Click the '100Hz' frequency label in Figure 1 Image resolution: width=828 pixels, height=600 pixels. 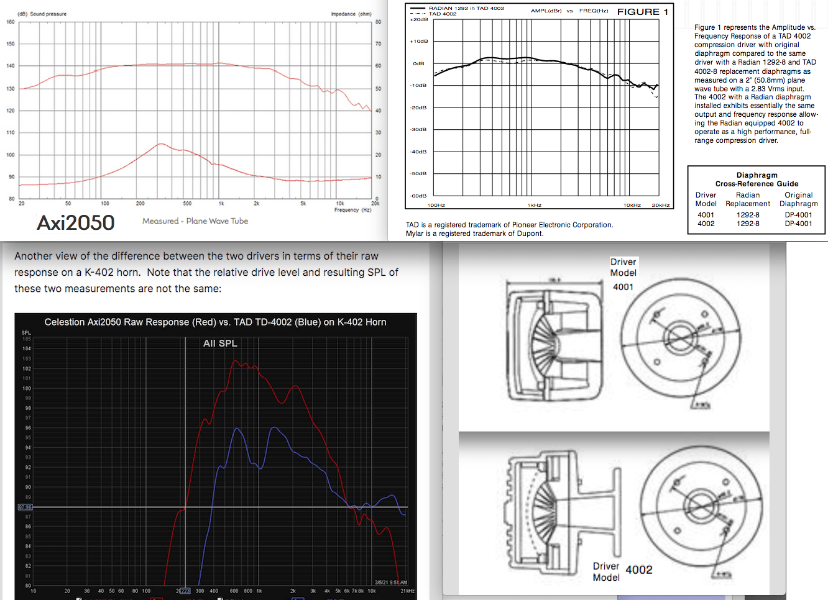(436, 205)
